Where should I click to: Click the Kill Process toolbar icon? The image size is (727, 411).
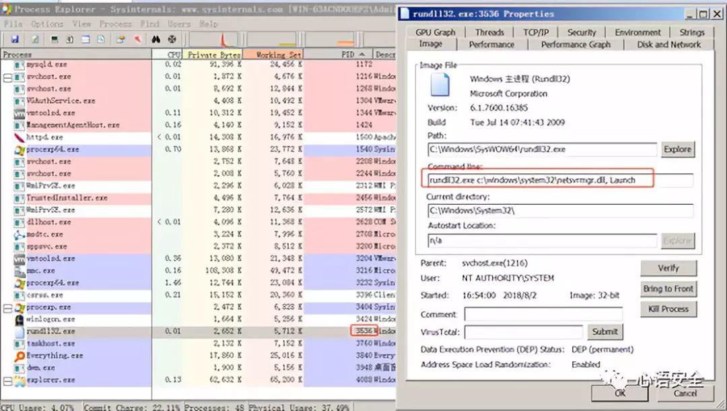pyautogui.click(x=137, y=40)
